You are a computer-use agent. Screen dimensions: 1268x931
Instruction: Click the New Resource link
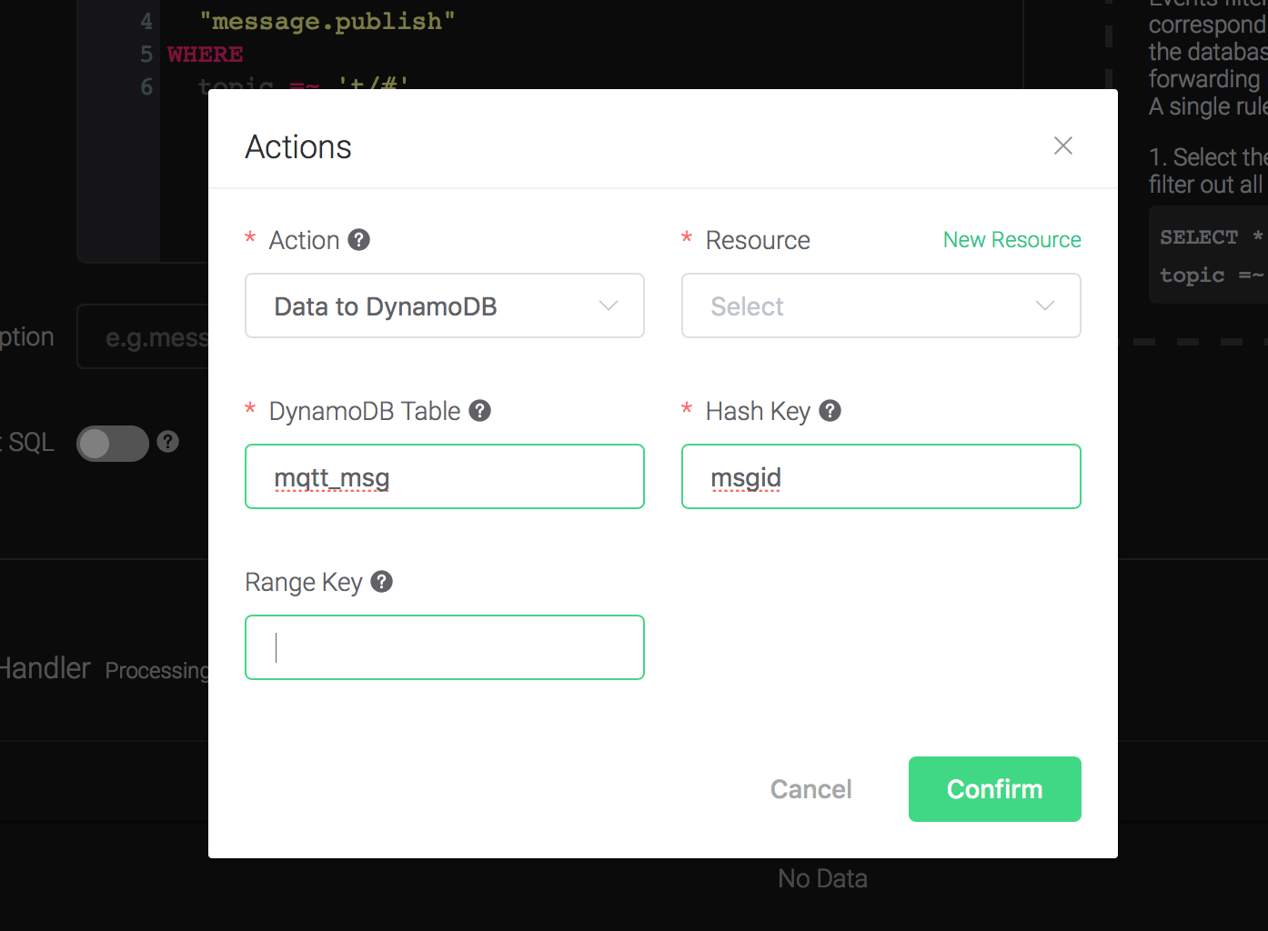pyautogui.click(x=1011, y=240)
